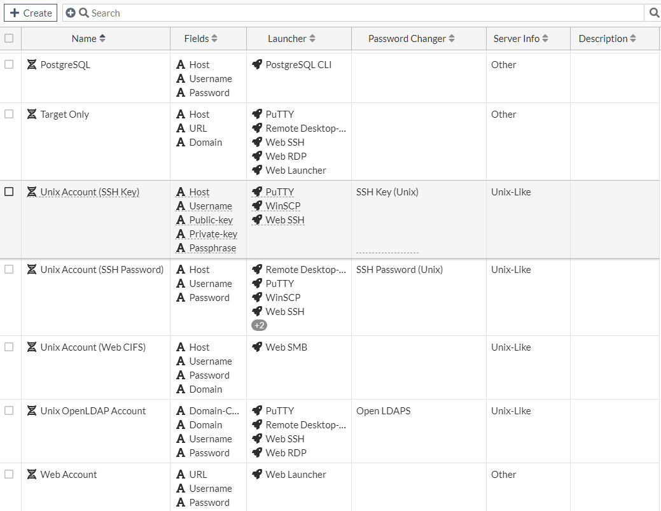Screen dimensions: 661x511
Task: Click the Unix Account (SSH Password) template icon
Action: (x=32, y=269)
